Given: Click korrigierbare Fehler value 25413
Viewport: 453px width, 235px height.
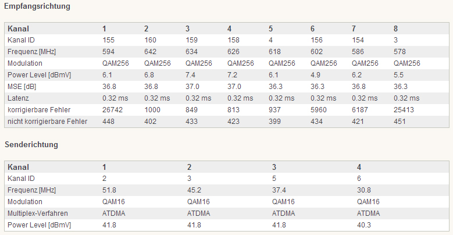Looking at the screenshot, I should 404,110.
